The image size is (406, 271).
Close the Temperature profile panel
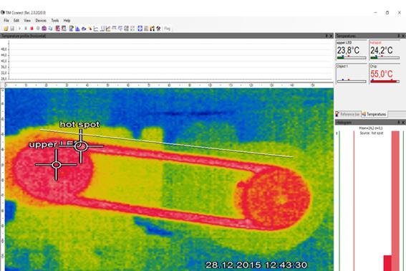[x=331, y=36]
